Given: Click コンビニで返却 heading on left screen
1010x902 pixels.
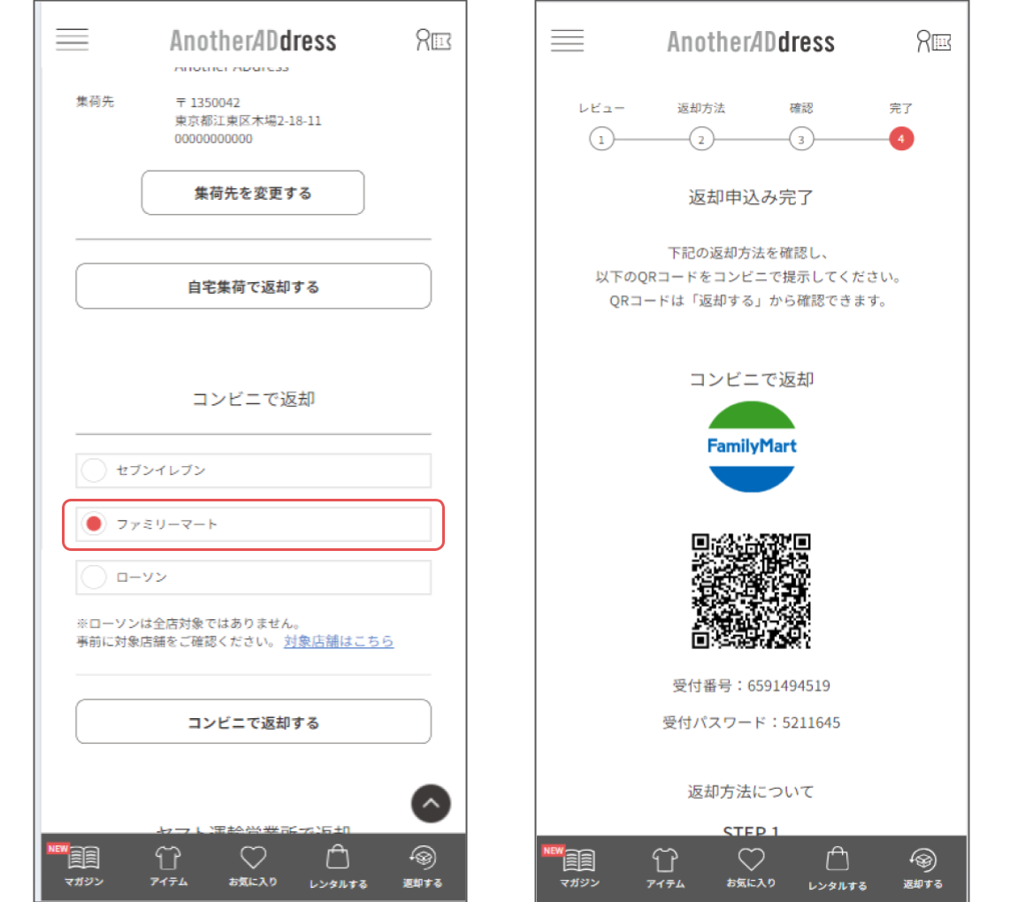Looking at the screenshot, I should [253, 399].
